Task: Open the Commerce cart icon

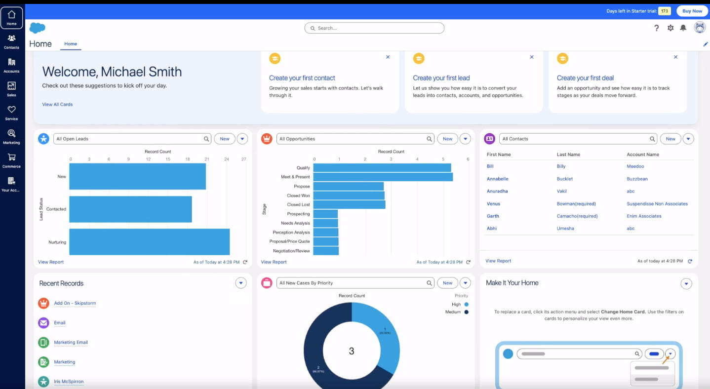Action: coord(11,160)
